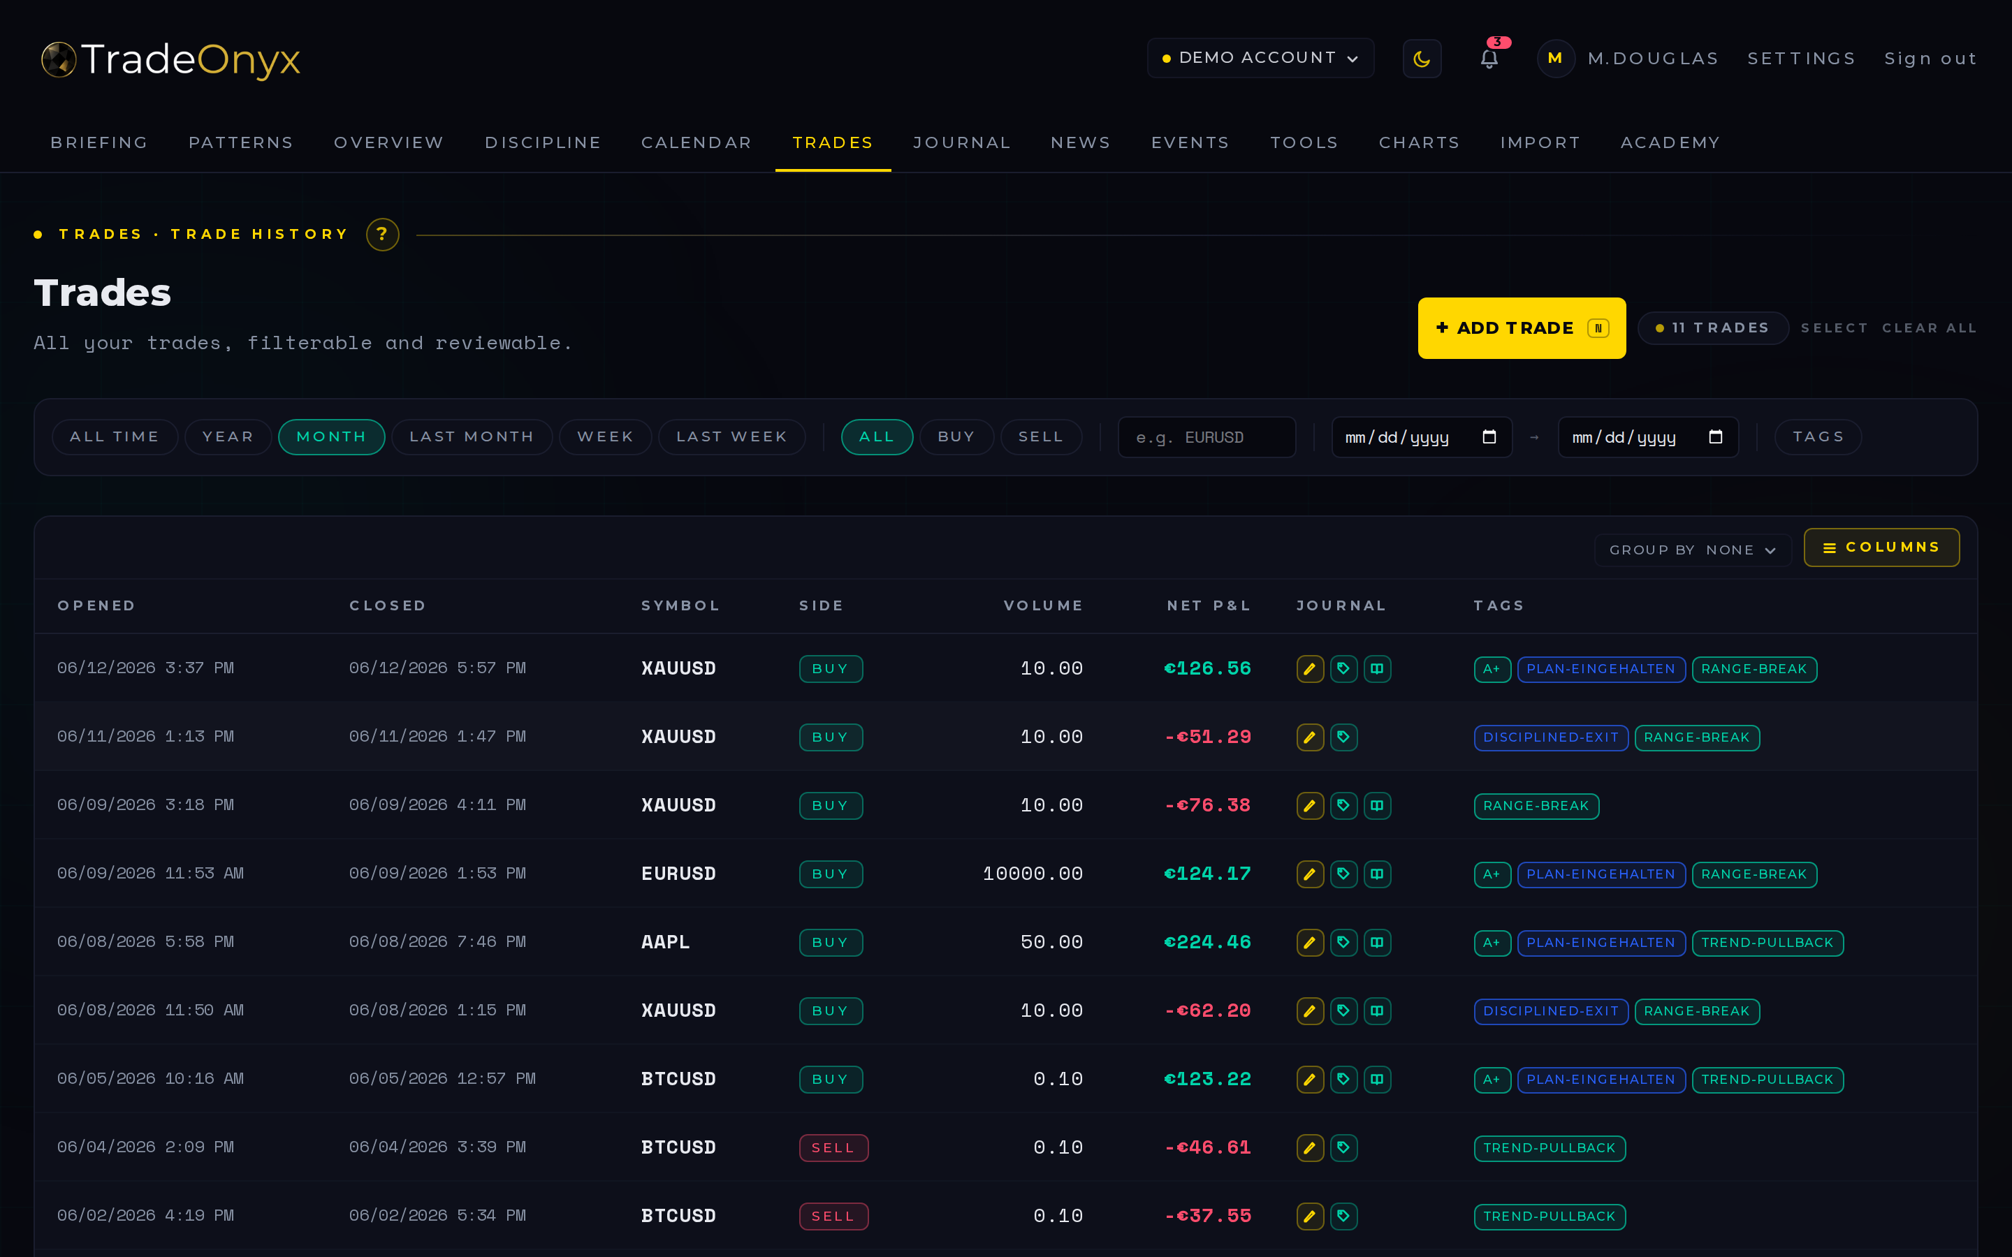Open tag icon for 06/12 XAUUSD trade
Screen dimensions: 2012x1257
[x=1343, y=668]
